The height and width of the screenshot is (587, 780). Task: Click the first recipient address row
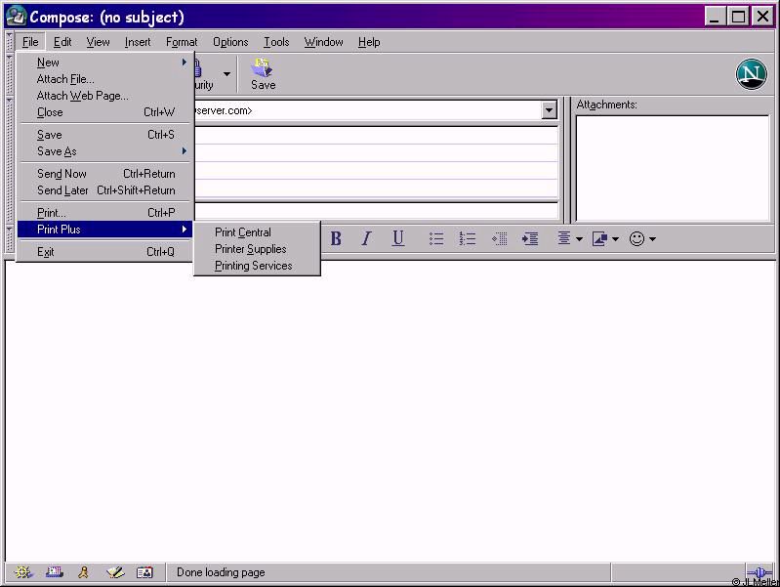[376, 136]
